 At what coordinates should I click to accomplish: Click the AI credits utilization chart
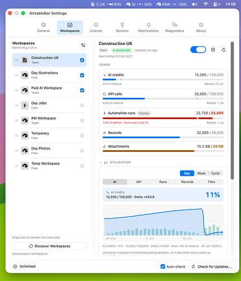pos(163,223)
